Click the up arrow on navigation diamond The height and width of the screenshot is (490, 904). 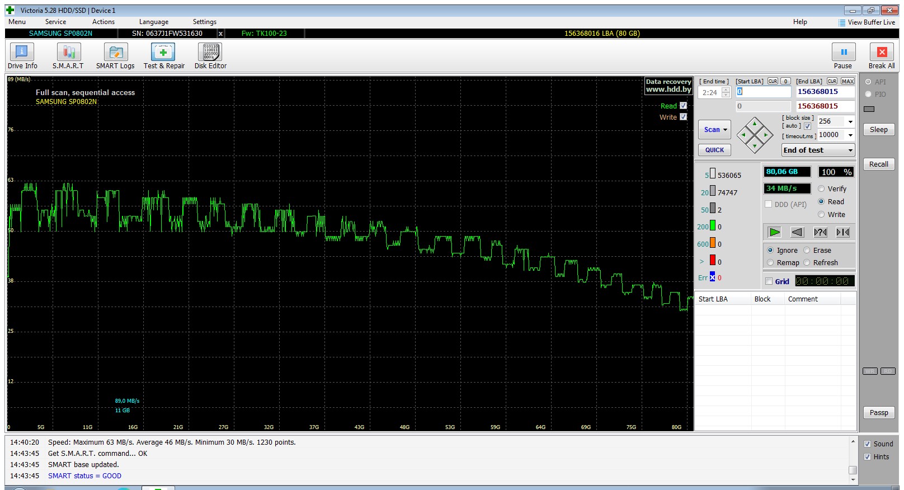click(x=755, y=124)
